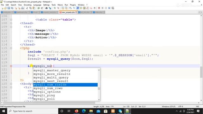Click the Redo toolbar icon
This screenshot has width=203, height=114.
point(42,8)
